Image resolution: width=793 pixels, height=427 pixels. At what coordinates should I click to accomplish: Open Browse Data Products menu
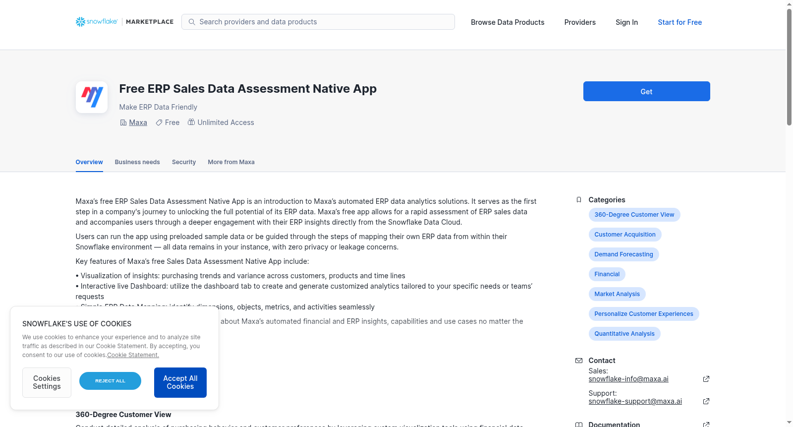coord(508,22)
